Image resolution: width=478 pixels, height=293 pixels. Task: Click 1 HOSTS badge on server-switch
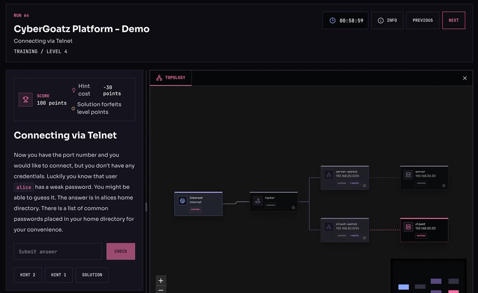click(354, 183)
